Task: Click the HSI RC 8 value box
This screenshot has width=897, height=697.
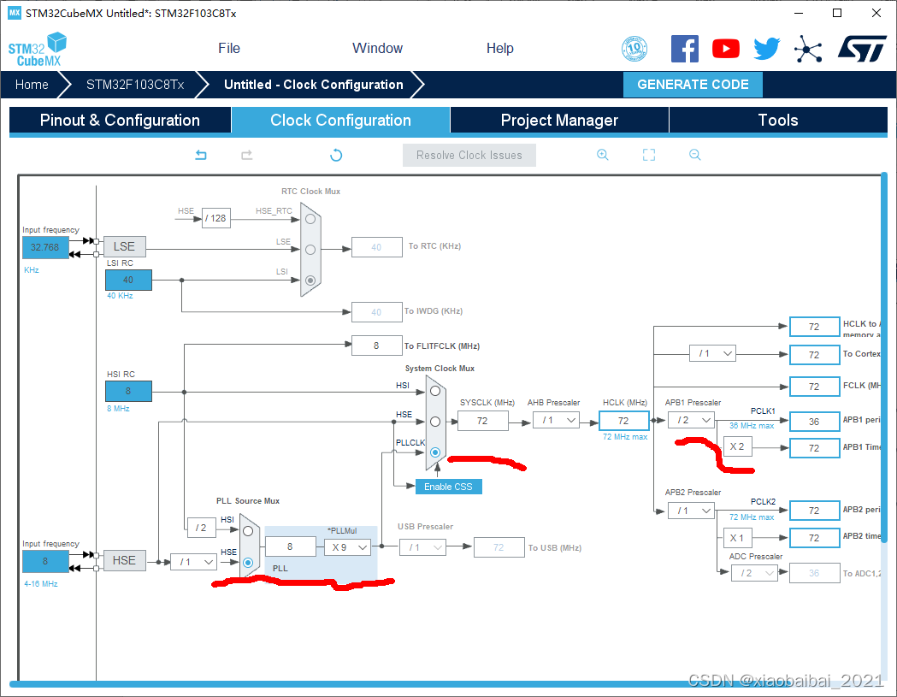Action: [x=129, y=392]
